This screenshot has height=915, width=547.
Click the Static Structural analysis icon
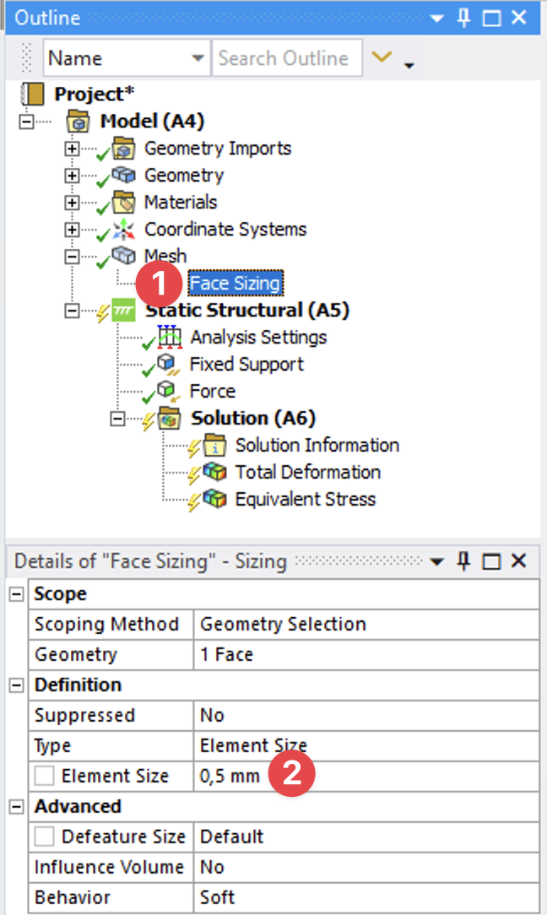coord(125,311)
